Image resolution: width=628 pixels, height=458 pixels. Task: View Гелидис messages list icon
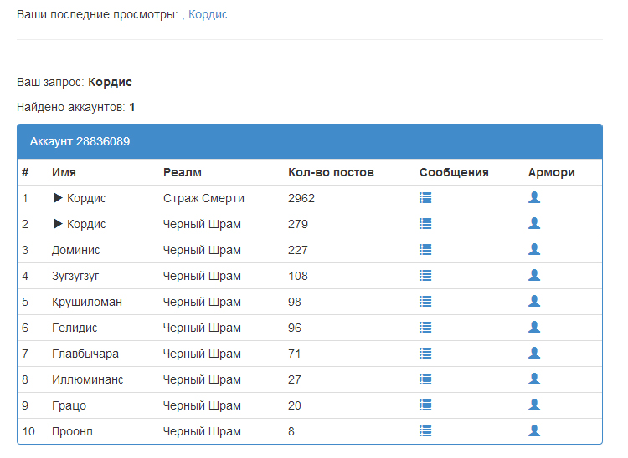click(x=425, y=328)
